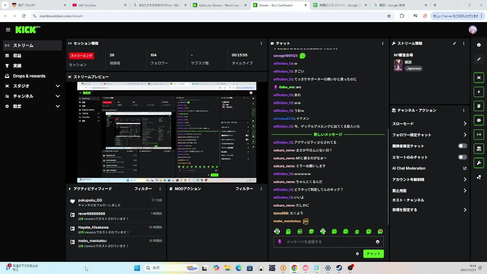Open the AI Chat Moderation external link icon
Viewport: 487px width, 274px height.
coord(465,168)
